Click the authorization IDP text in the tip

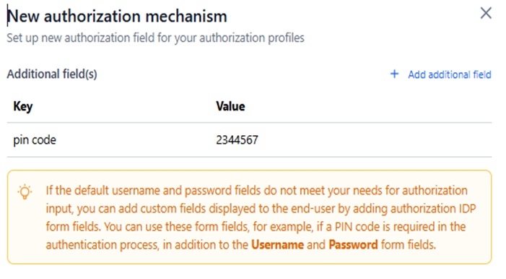coord(433,208)
